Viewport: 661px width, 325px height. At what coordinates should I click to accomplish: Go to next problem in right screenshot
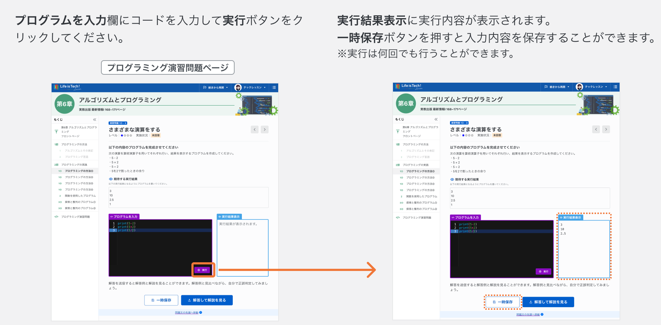coord(606,129)
